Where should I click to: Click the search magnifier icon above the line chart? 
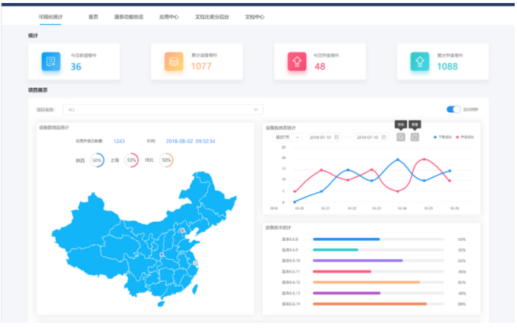400,137
